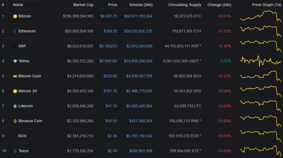The image size is (283, 158).
Task: Click the Binance Coin logo icon
Action: (15, 121)
